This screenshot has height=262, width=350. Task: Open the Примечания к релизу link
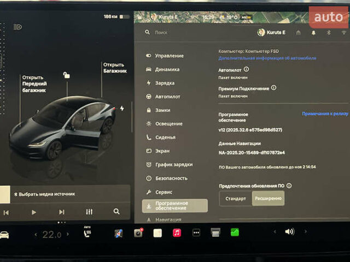tap(325, 114)
